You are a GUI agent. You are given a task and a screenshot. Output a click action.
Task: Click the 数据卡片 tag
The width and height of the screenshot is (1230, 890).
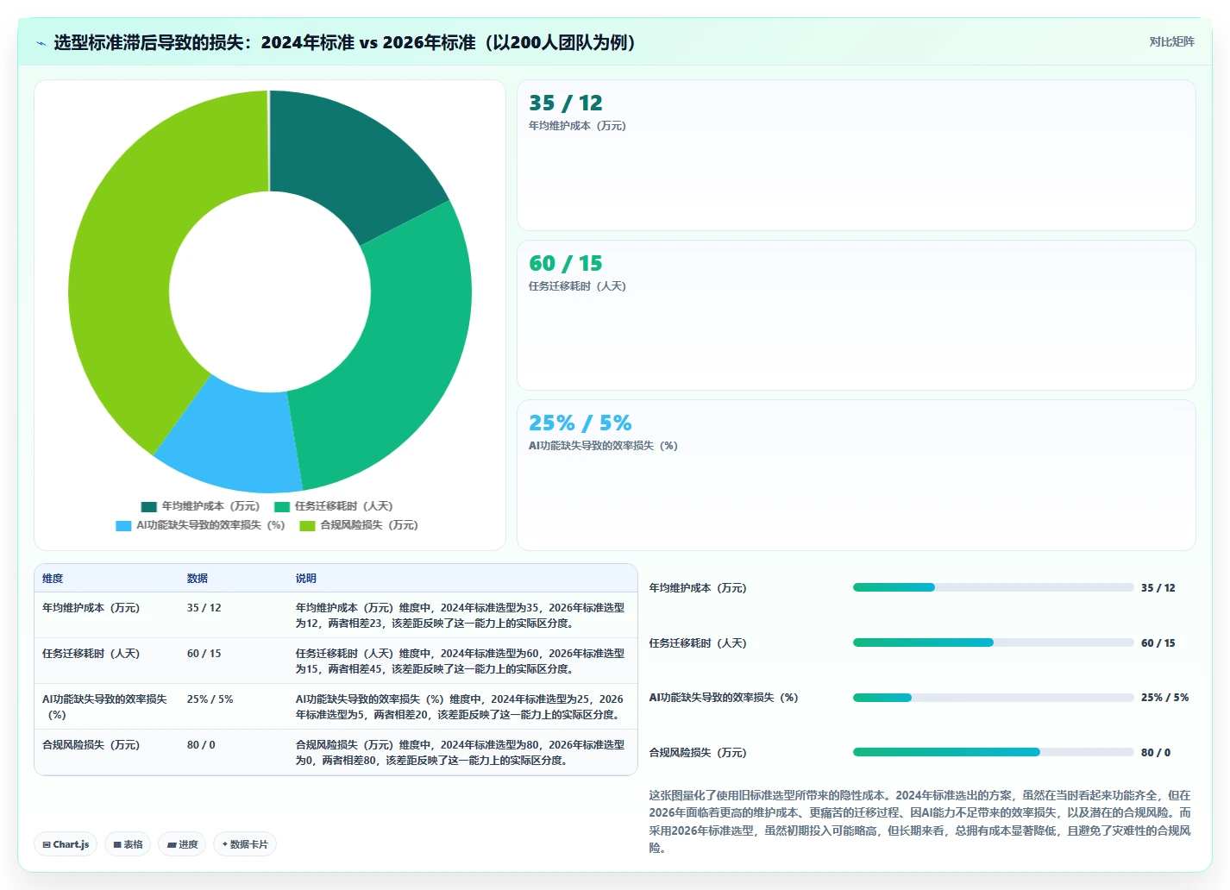coord(245,844)
